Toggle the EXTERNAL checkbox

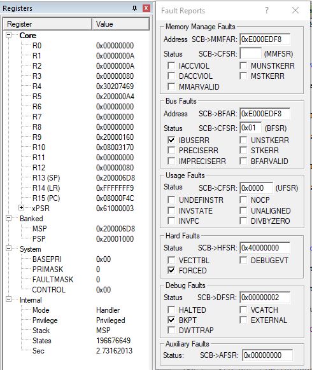(243, 320)
